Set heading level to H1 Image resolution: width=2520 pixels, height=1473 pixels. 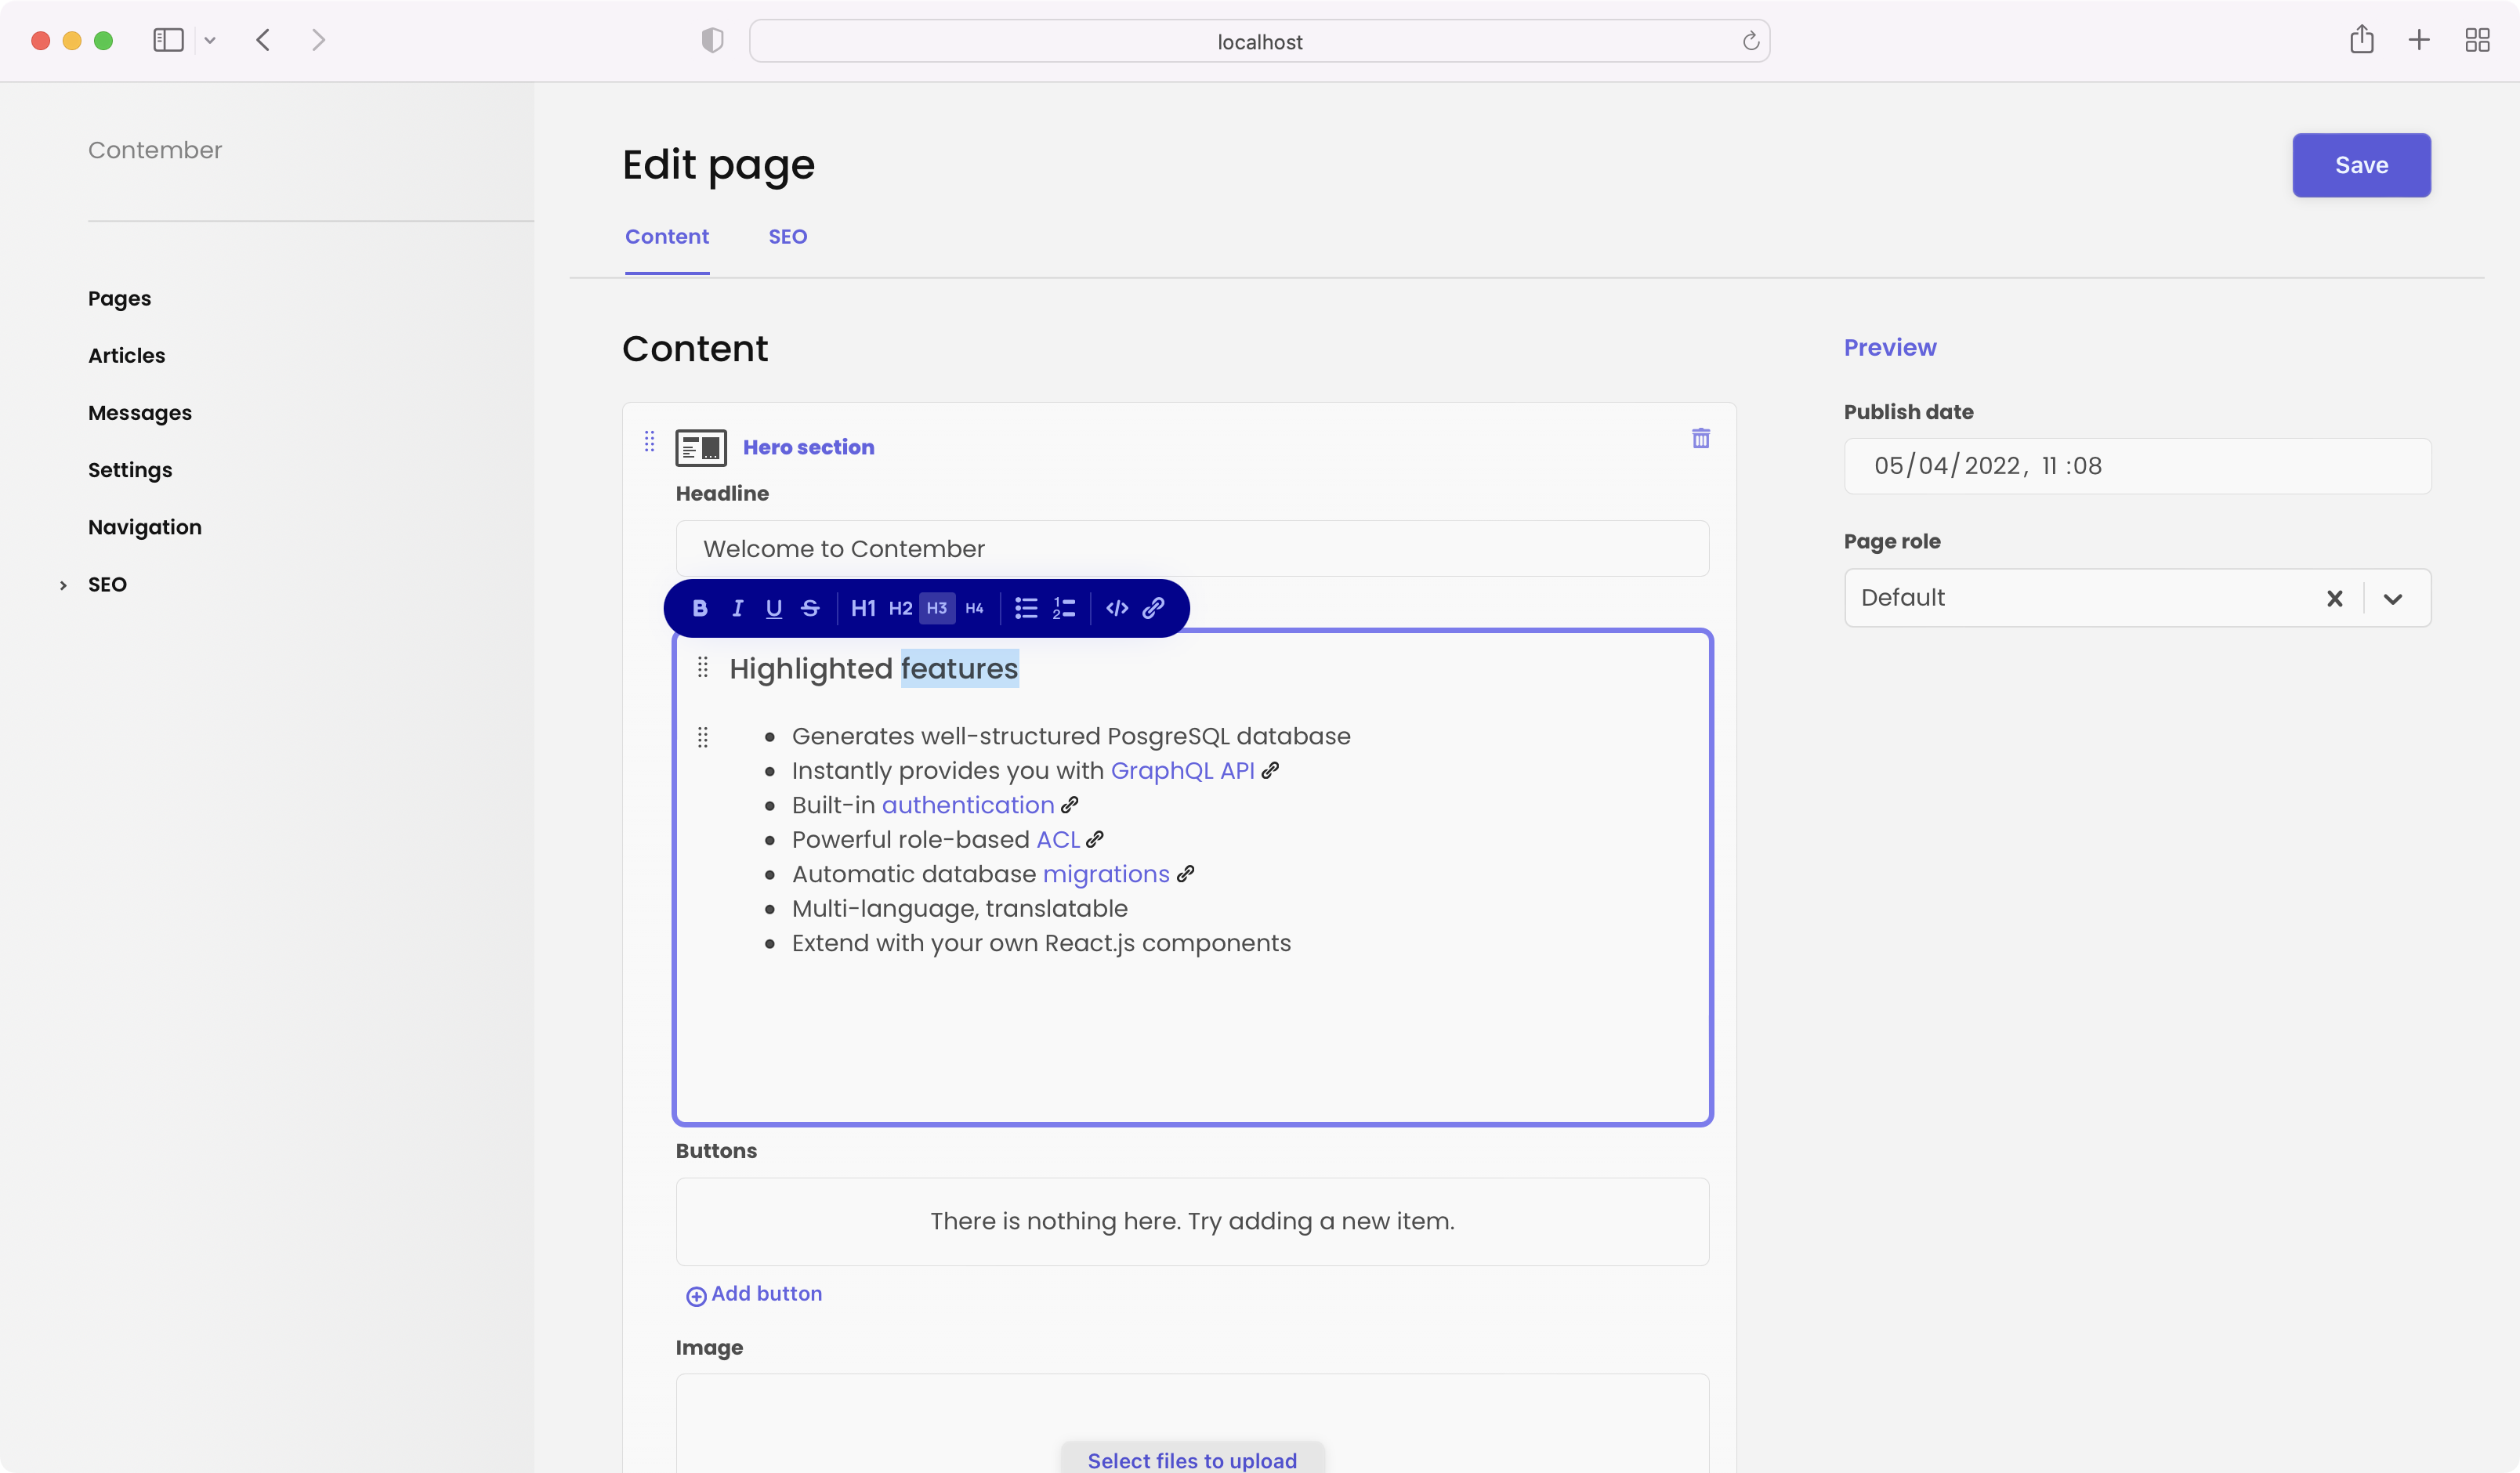click(x=863, y=608)
